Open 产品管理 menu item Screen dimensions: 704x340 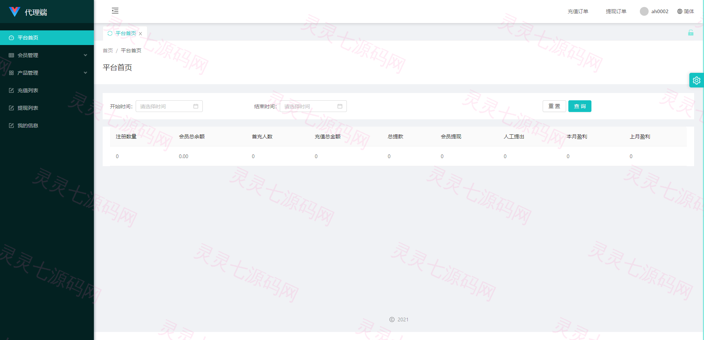(47, 73)
